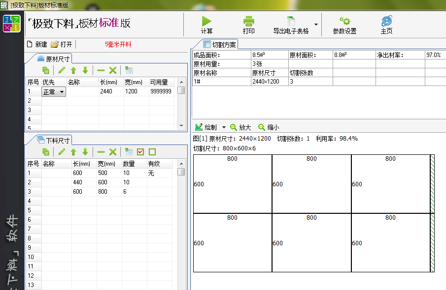446x290 pixels.
Task: Select the 切割方案 tab
Action: [x=220, y=45]
